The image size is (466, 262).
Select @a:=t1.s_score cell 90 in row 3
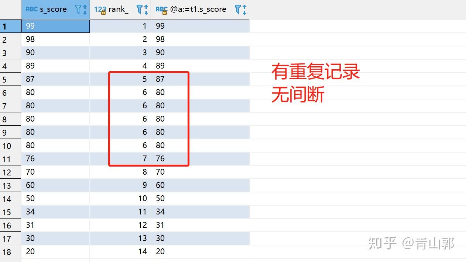click(x=200, y=53)
